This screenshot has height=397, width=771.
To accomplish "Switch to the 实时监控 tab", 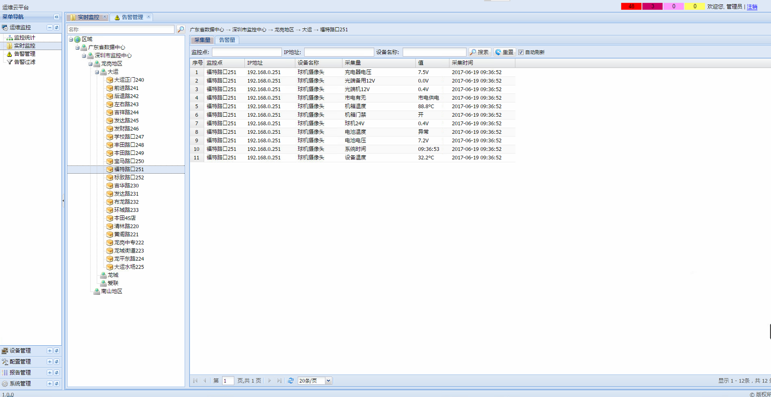I will tap(88, 17).
